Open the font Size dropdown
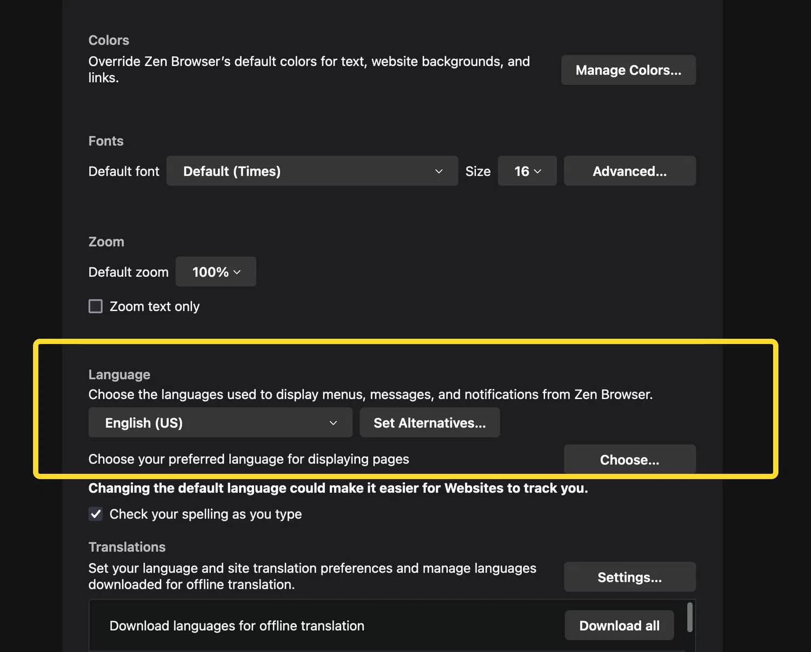The height and width of the screenshot is (652, 811). 527,171
